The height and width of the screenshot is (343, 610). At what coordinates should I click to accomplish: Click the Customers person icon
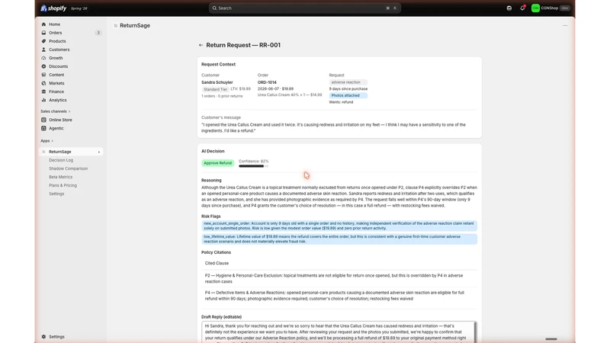[x=43, y=50]
